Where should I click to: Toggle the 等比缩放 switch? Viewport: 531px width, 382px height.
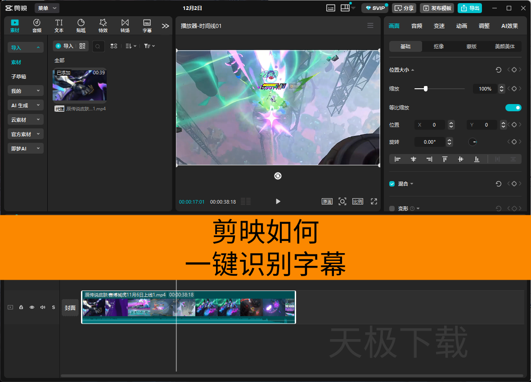pos(513,108)
